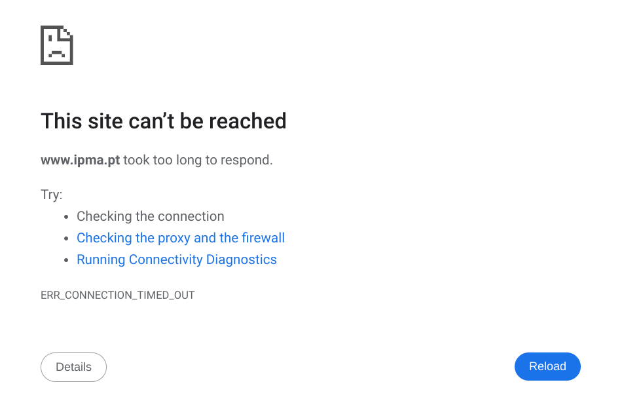This screenshot has height=416, width=641.
Task: Click the frowning face inside the page icon
Action: pyautogui.click(x=56, y=51)
